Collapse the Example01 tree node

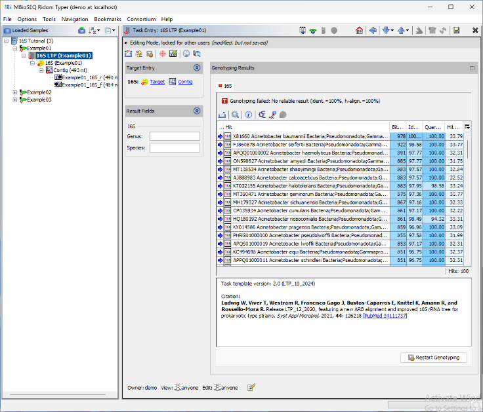tap(15, 48)
